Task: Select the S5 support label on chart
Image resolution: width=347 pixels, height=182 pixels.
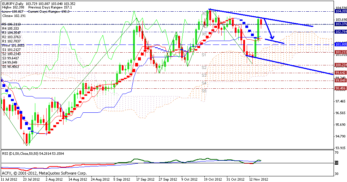Action: [204, 91]
